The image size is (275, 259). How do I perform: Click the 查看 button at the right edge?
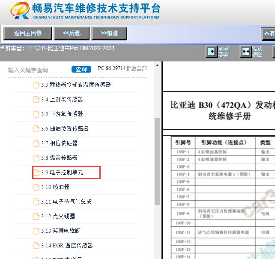coord(268,34)
